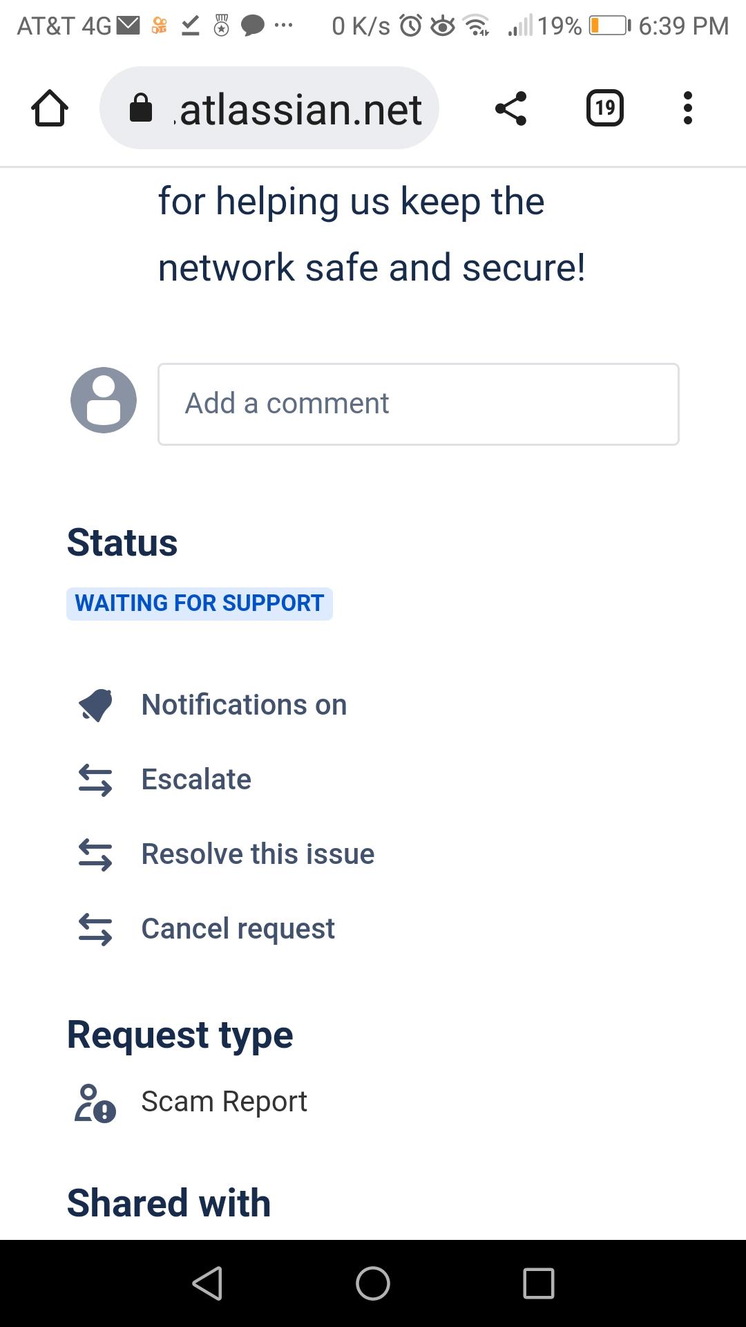Tap the atlassian.net address bar
This screenshot has height=1327, width=746.
(x=300, y=109)
